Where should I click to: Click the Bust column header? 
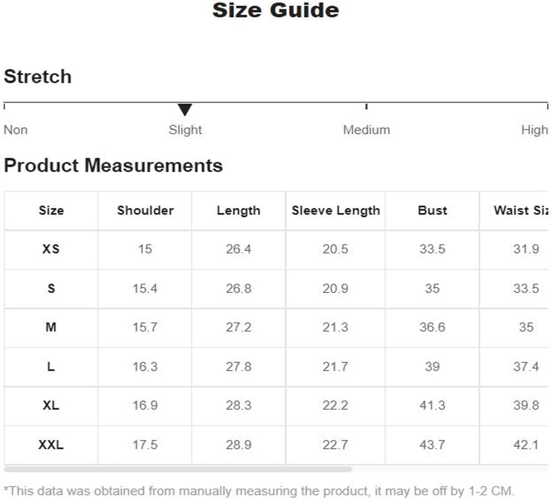click(x=432, y=211)
